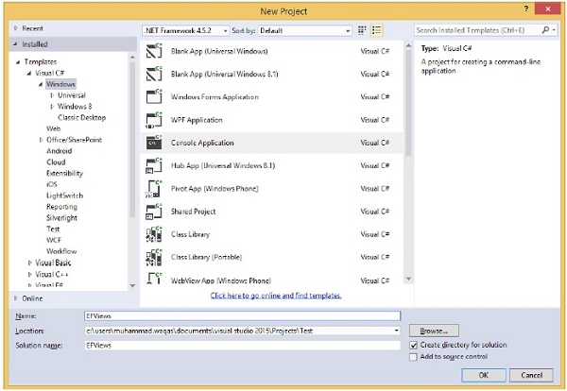Select Test category in the tree
567x391 pixels.
point(53,229)
